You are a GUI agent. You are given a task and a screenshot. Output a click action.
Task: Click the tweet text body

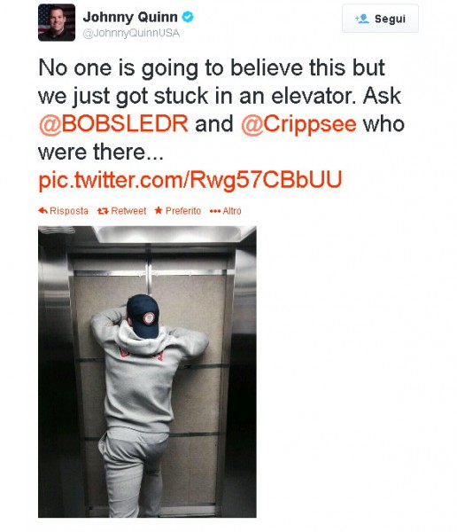[x=221, y=124]
